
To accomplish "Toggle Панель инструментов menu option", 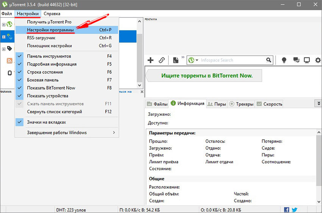I will [67, 56].
